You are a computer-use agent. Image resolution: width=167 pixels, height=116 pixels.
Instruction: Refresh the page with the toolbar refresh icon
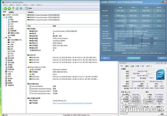coord(17,9)
